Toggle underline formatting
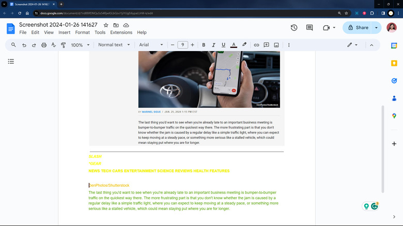 [223, 45]
